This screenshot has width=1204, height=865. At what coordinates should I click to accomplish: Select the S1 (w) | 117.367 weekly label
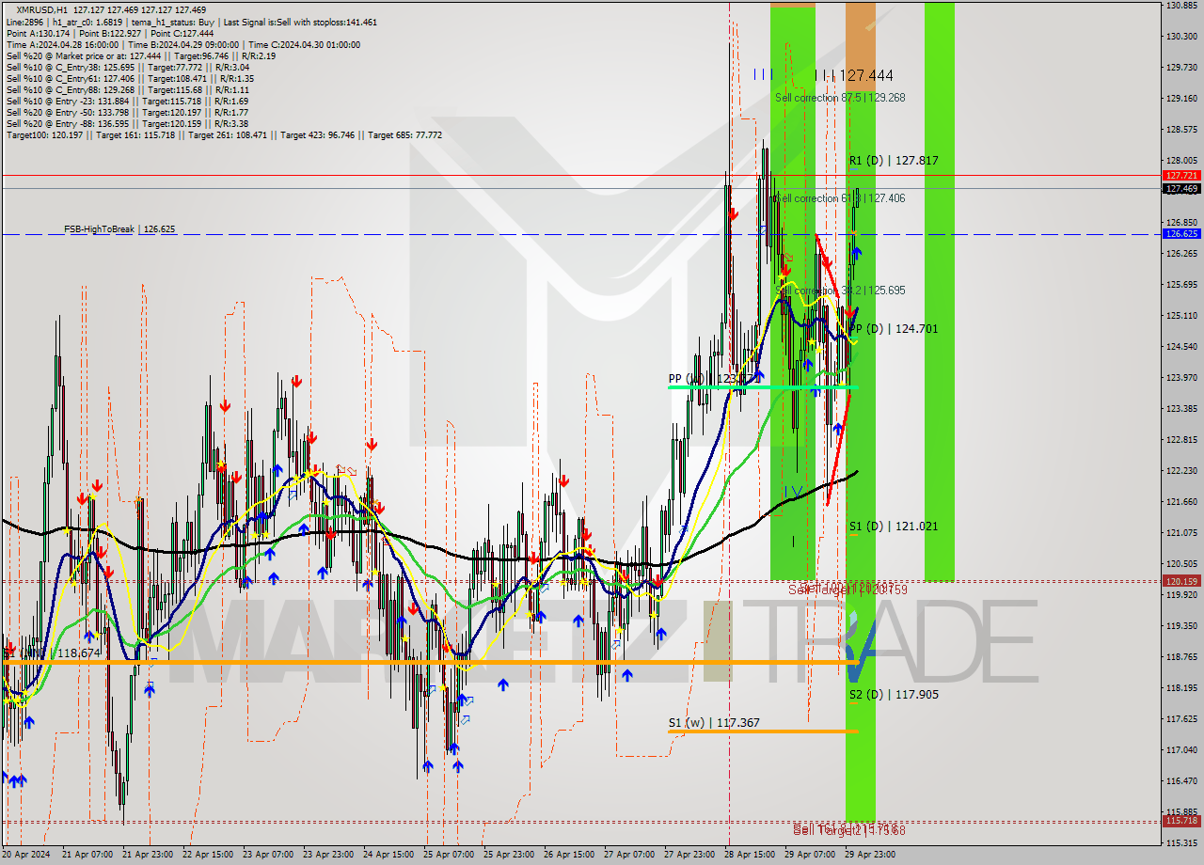714,723
